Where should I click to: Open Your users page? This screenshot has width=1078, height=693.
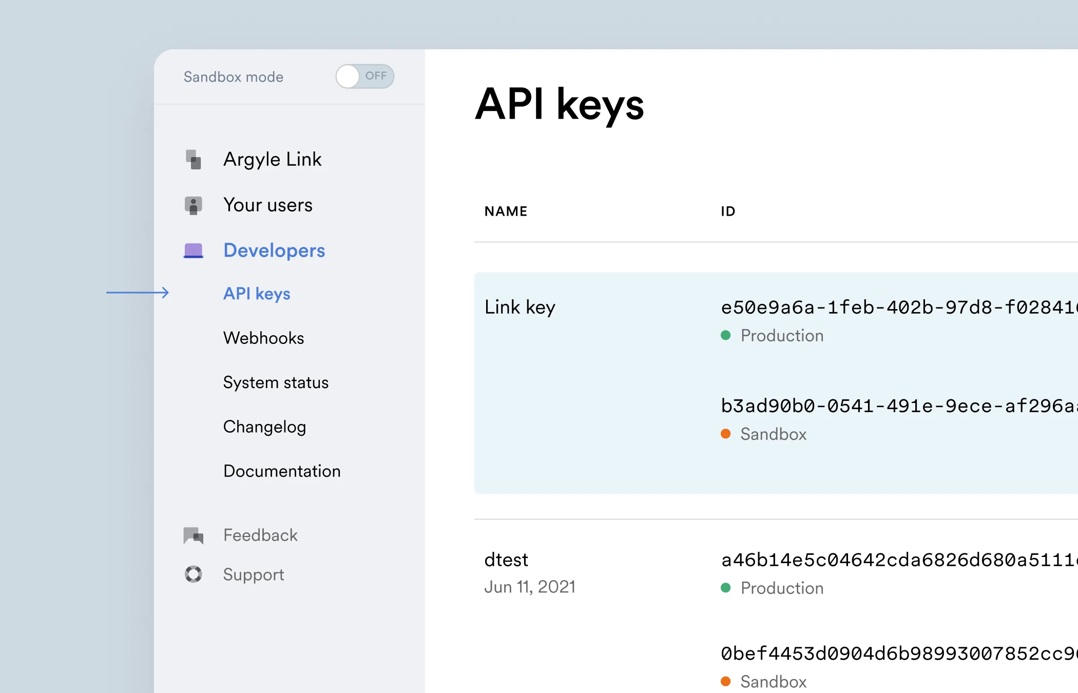coord(267,205)
